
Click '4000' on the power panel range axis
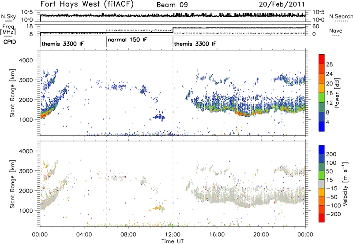coord(26,60)
